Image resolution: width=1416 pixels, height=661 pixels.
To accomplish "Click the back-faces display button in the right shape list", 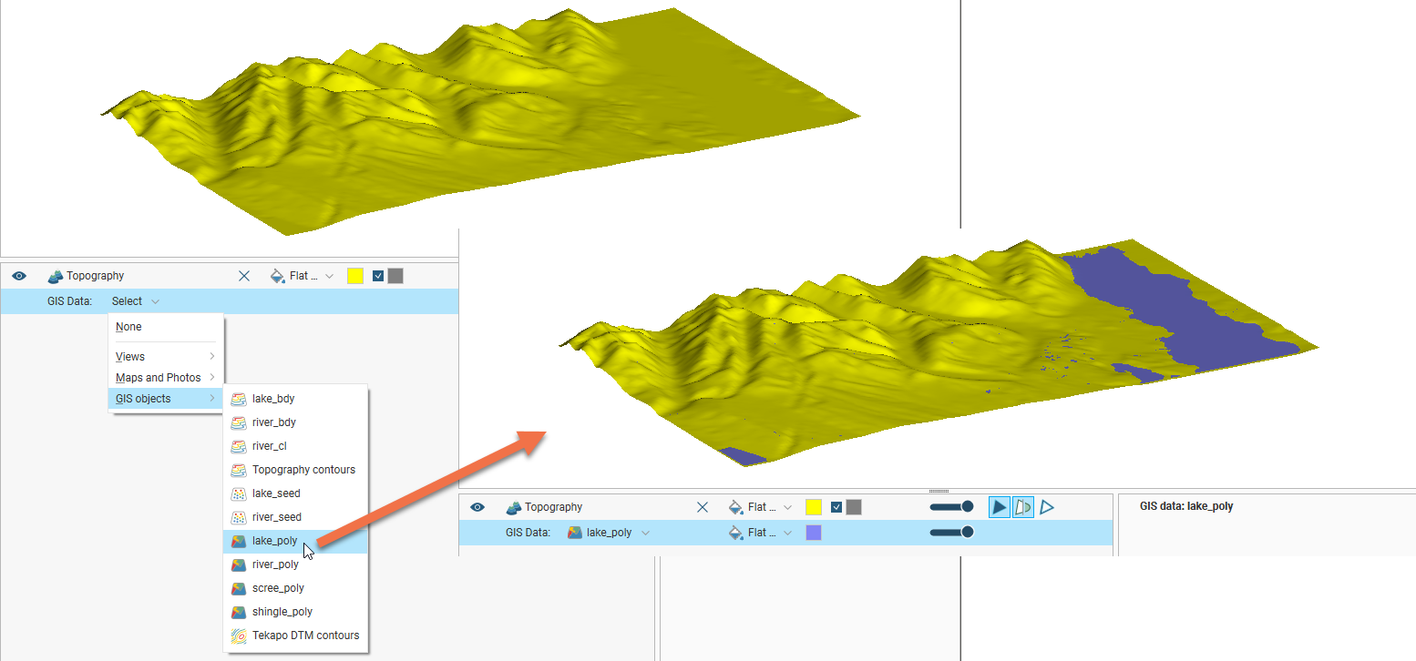I will [x=1023, y=507].
